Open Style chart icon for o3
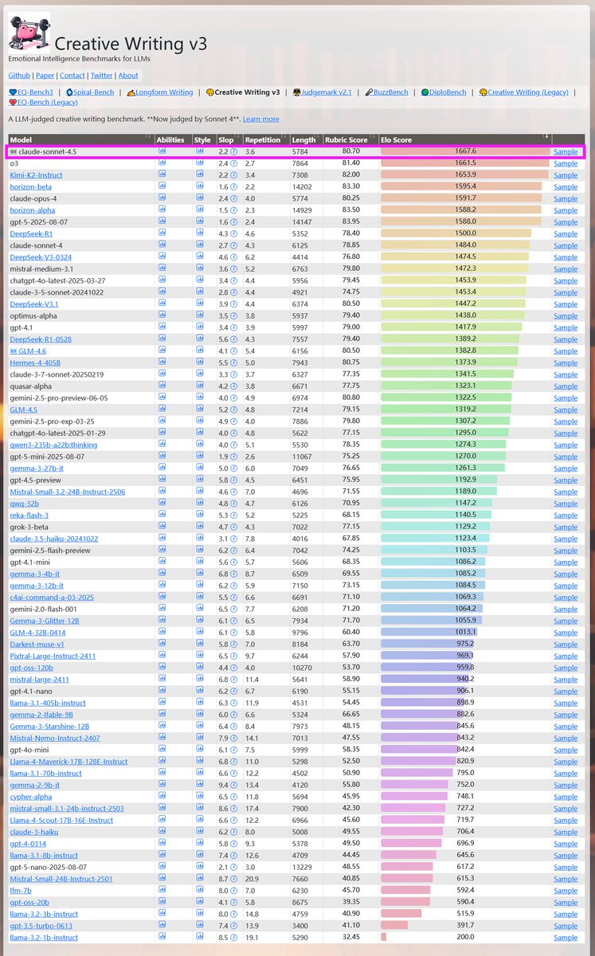This screenshot has height=956, width=595. (200, 163)
